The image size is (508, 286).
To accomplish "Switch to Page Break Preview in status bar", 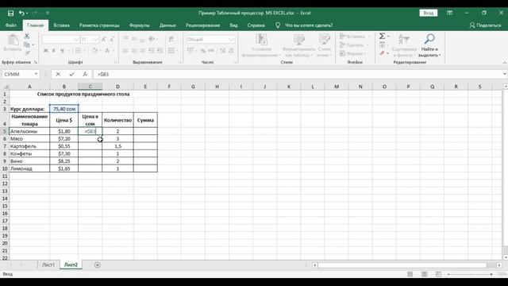I will pyautogui.click(x=438, y=274).
